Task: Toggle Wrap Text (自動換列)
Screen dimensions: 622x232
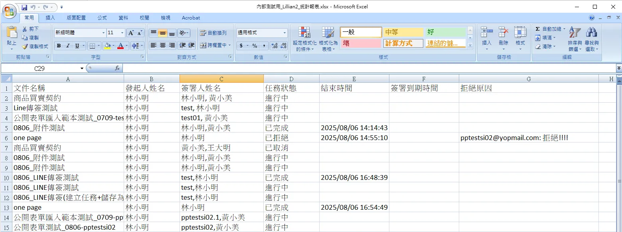Action: pyautogui.click(x=213, y=33)
